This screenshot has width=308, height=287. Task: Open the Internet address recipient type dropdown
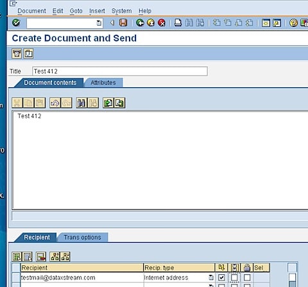[x=211, y=277]
